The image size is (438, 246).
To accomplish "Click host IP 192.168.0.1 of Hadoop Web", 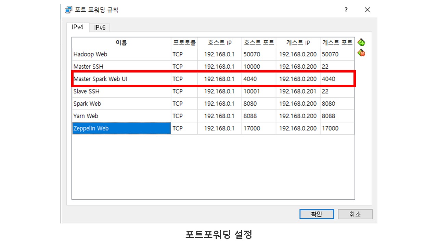I will pyautogui.click(x=220, y=54).
